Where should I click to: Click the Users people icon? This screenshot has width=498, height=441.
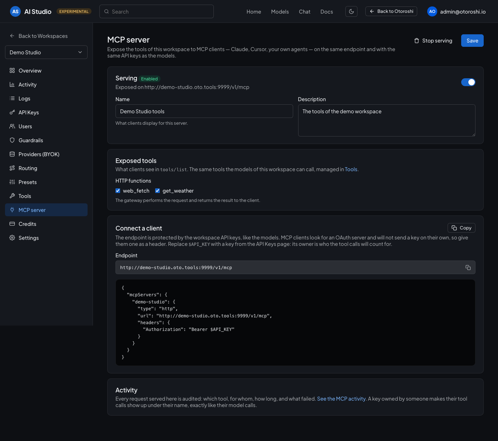point(12,126)
